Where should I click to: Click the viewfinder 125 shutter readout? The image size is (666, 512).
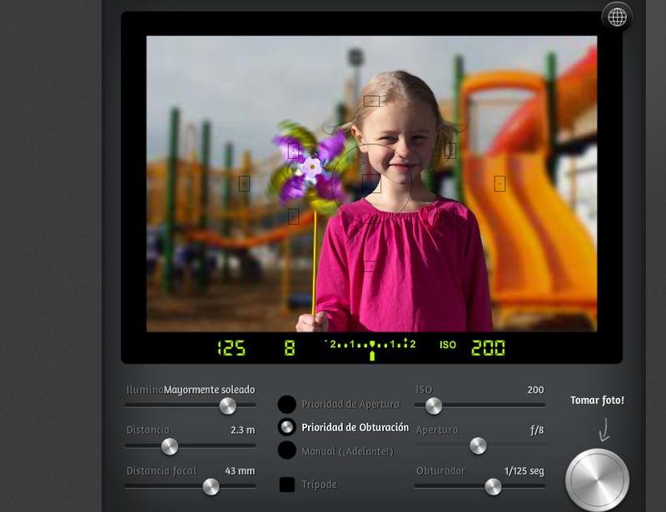click(x=231, y=347)
